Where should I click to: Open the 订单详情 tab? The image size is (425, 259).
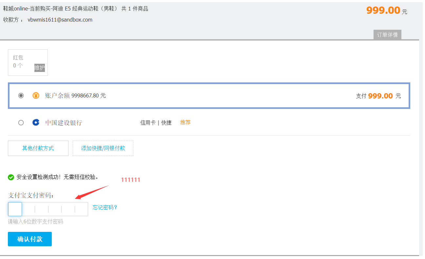coord(387,35)
